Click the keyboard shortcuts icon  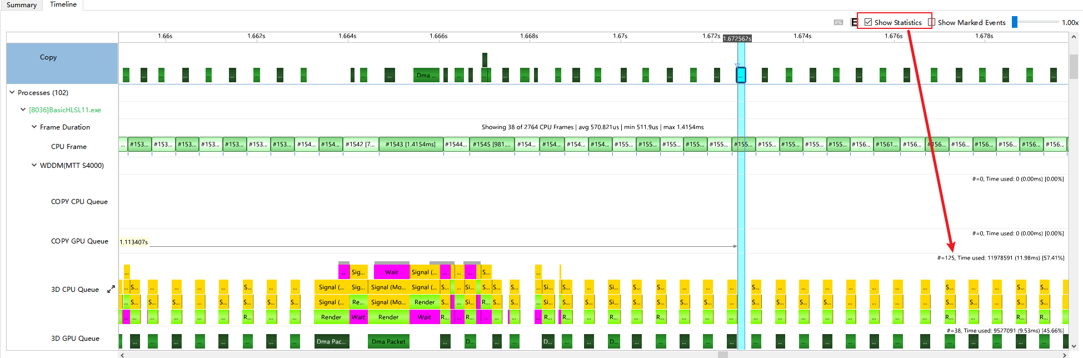click(x=839, y=22)
